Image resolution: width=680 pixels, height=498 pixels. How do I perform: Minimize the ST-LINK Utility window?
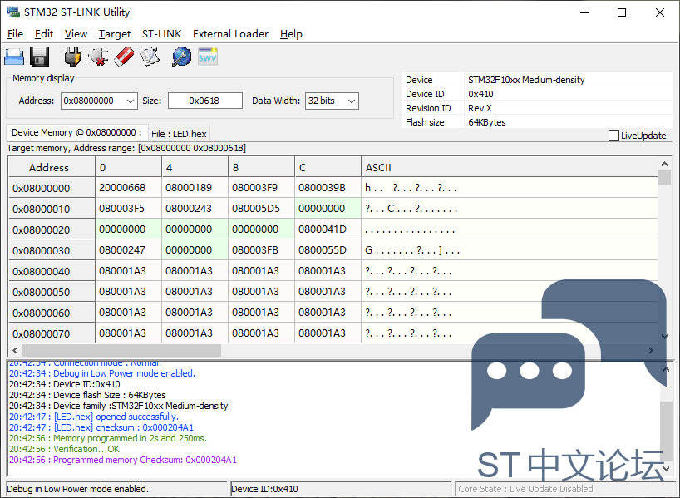584,12
